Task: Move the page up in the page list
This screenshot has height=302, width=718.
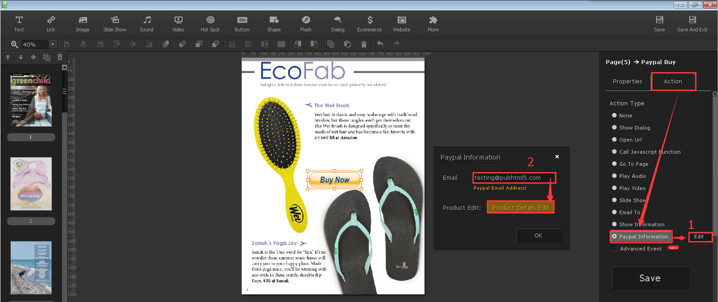Action: (x=8, y=57)
